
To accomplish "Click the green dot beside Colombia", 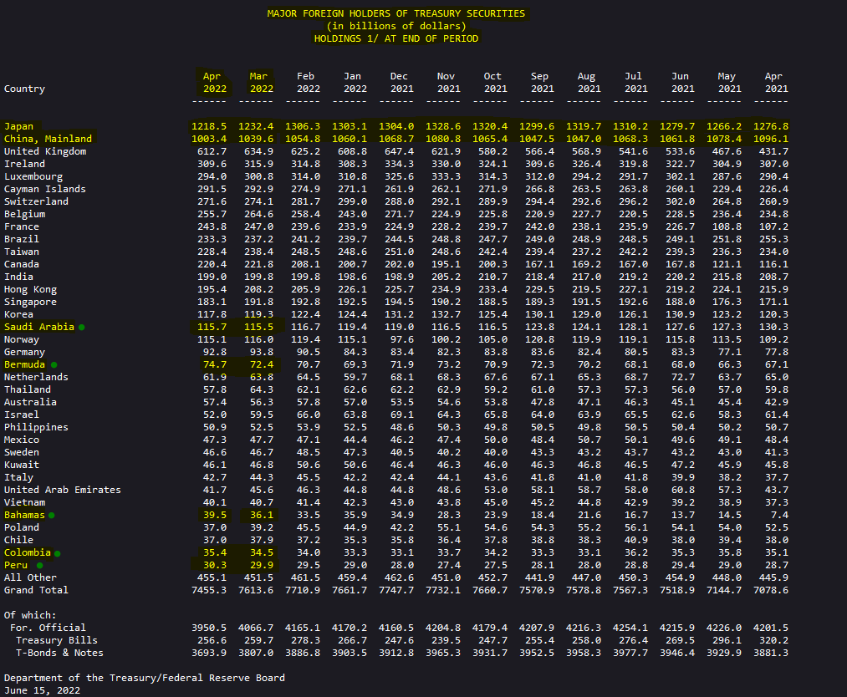I will pos(57,553).
